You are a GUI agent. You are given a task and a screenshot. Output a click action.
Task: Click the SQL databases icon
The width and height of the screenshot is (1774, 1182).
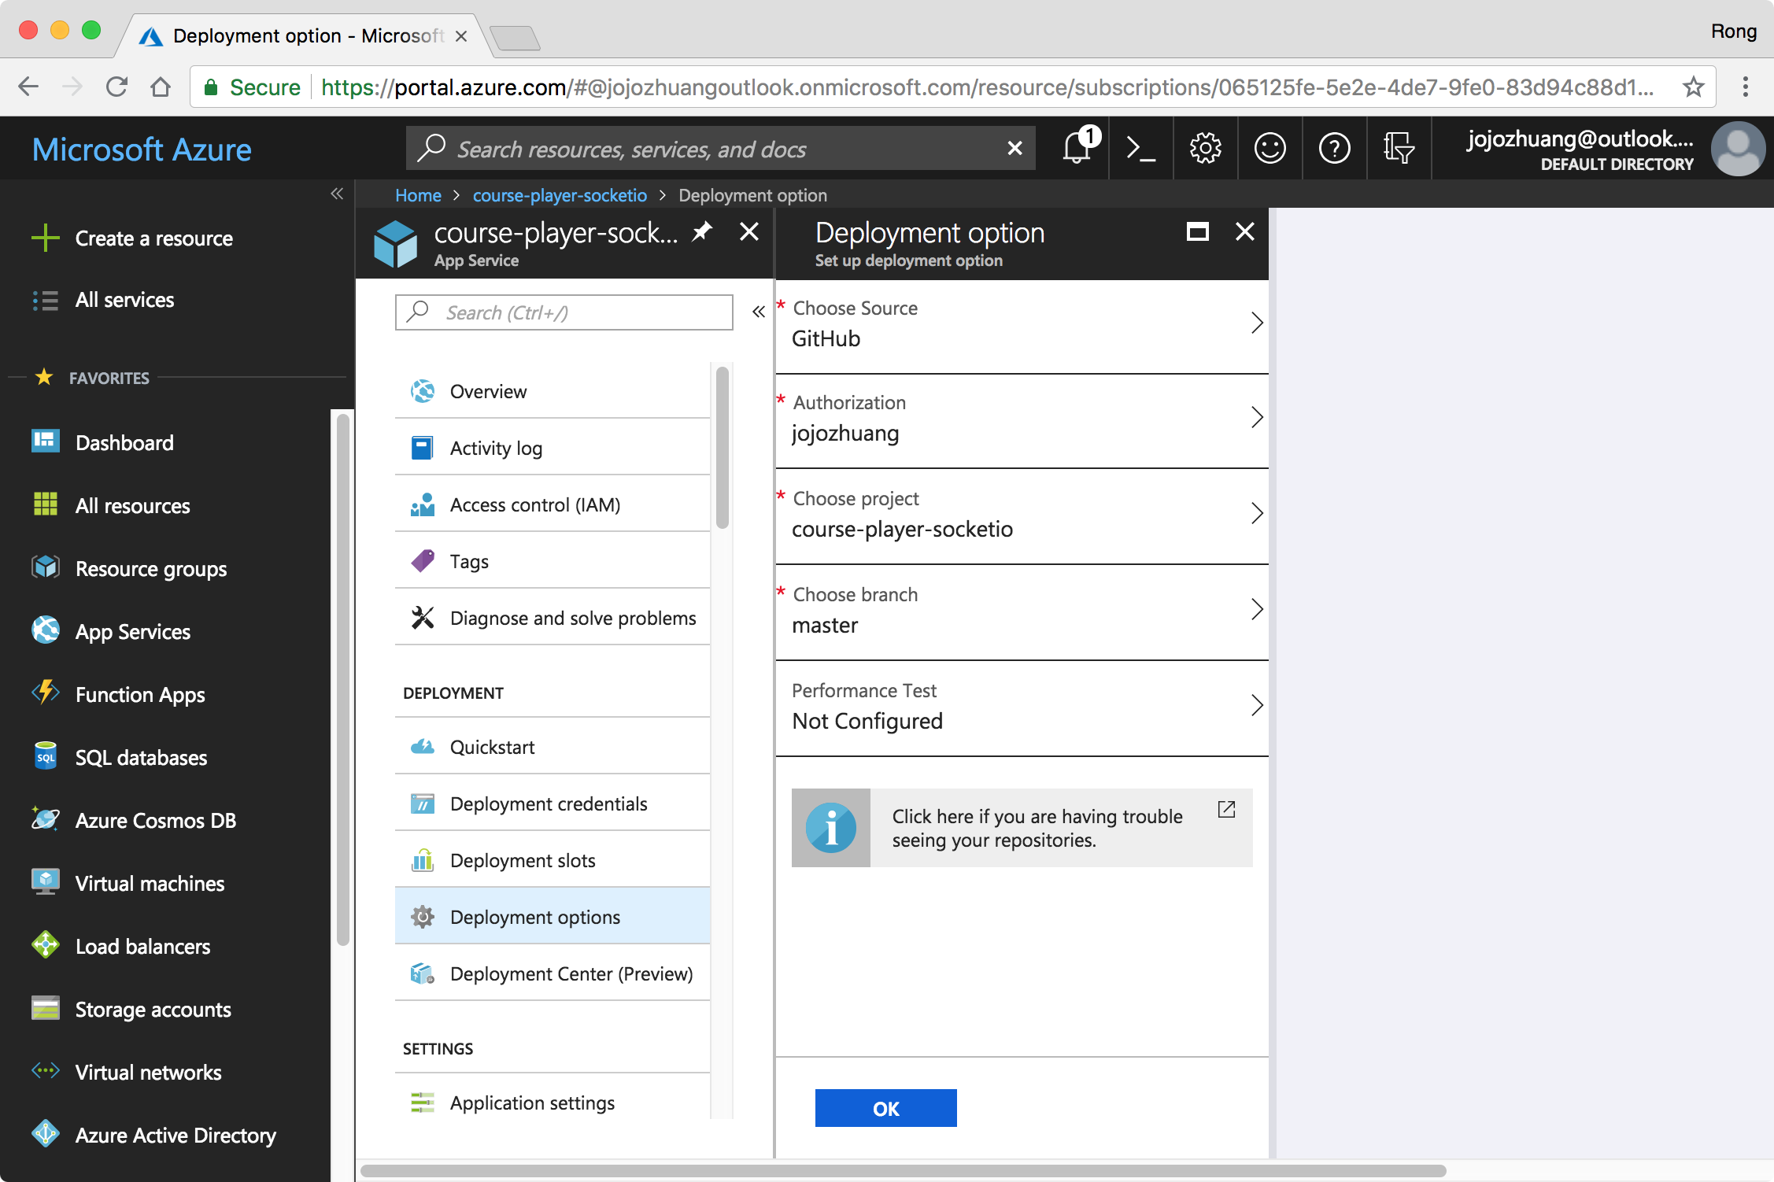click(45, 756)
